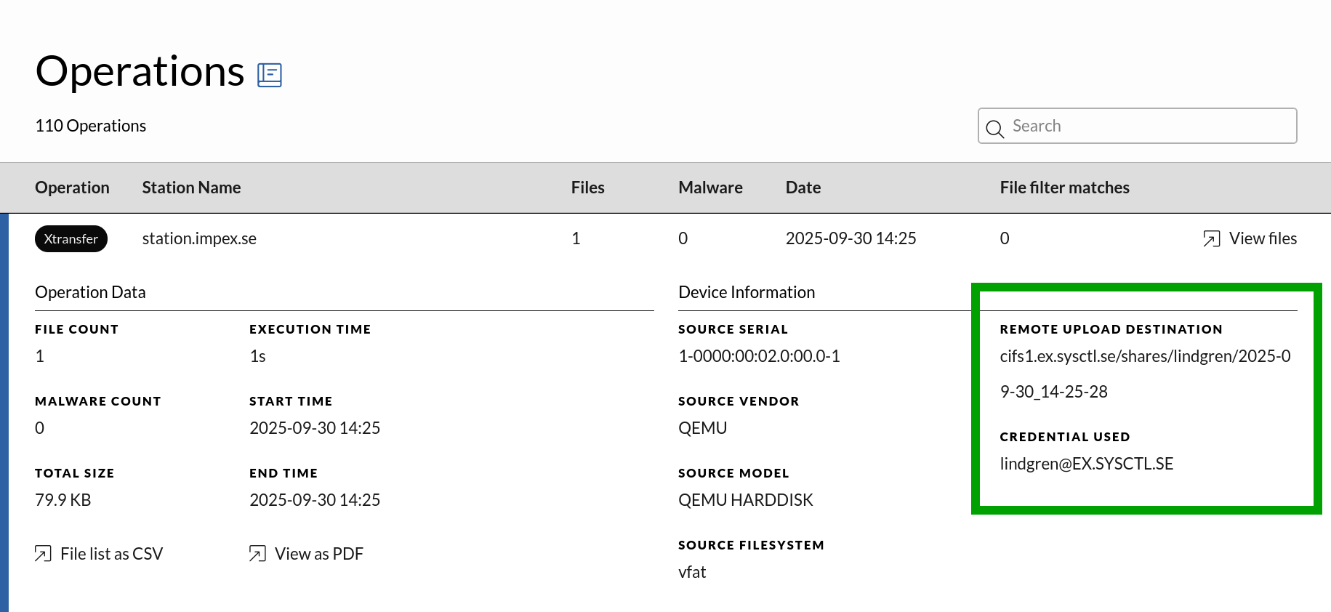Click the Xtransfer operation badge
Screen dimensions: 1331x612
coord(71,239)
